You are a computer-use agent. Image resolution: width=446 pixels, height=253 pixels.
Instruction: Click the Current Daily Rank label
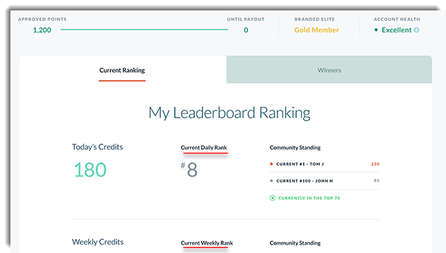click(x=204, y=148)
